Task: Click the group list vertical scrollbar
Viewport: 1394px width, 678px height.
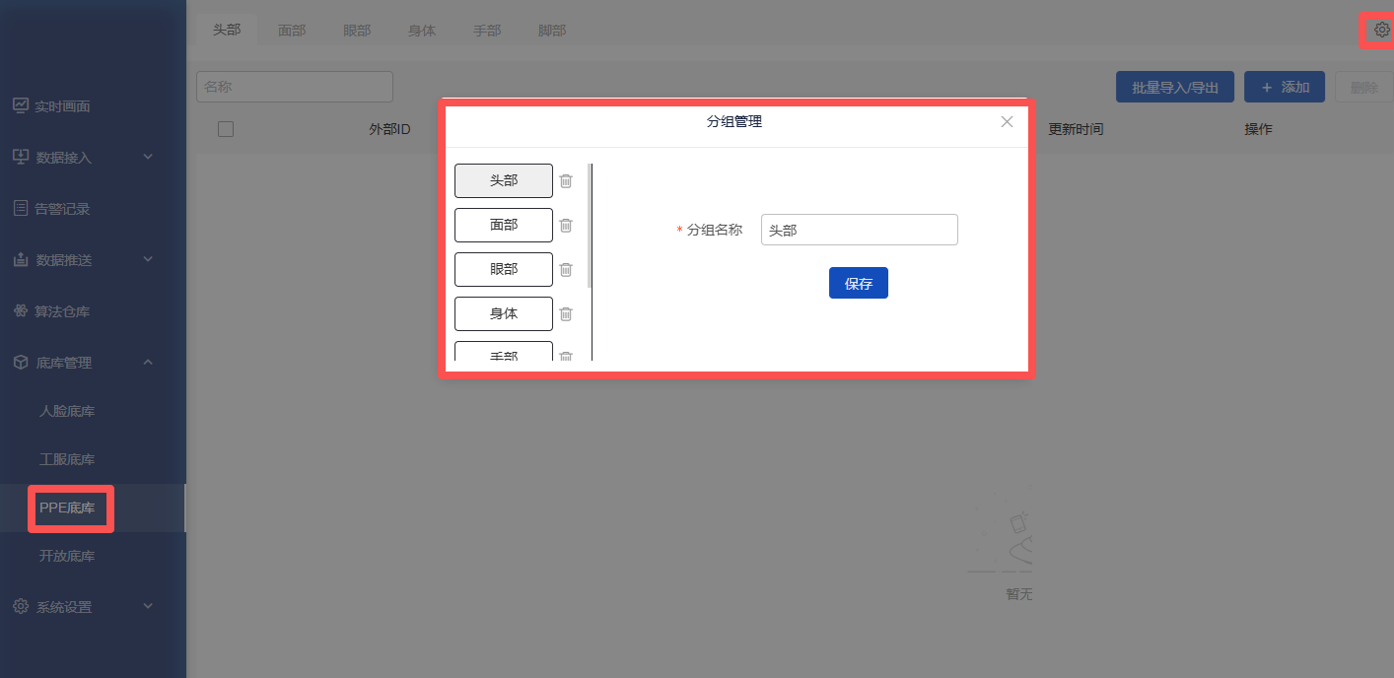Action: tap(590, 227)
